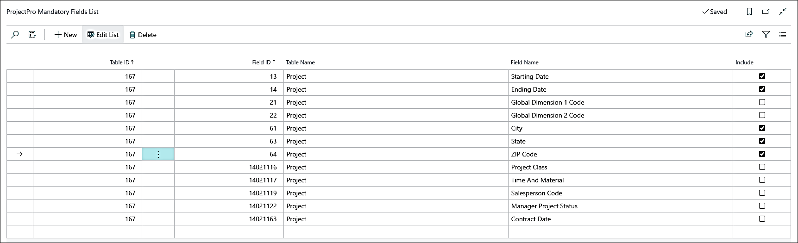Uncheck Include for Starting Date
798x243 pixels.
[x=762, y=76]
